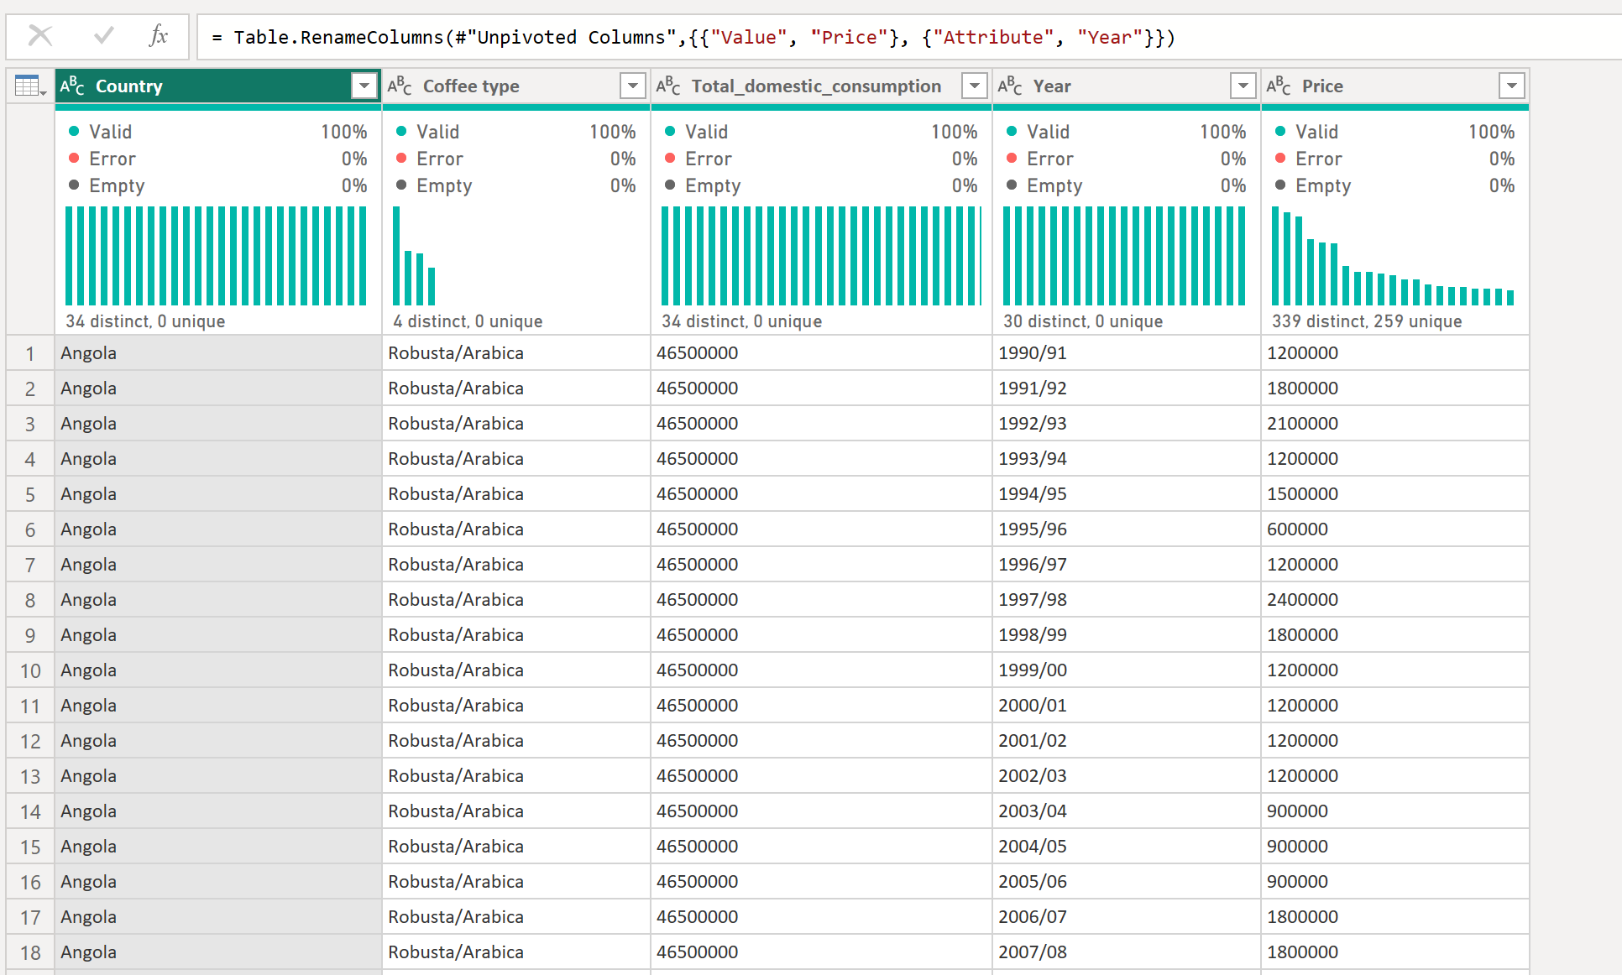
Task: Open Price column filter dropdown
Action: [x=1512, y=86]
